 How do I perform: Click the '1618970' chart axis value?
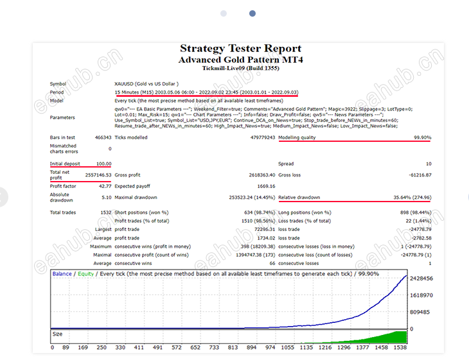tap(421, 295)
